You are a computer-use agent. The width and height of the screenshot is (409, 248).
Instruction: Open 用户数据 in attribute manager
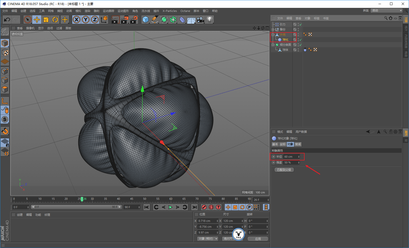point(301,132)
